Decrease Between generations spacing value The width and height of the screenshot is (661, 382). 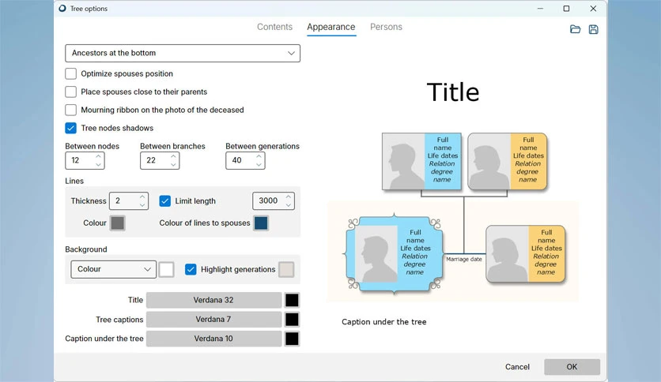[x=259, y=164]
